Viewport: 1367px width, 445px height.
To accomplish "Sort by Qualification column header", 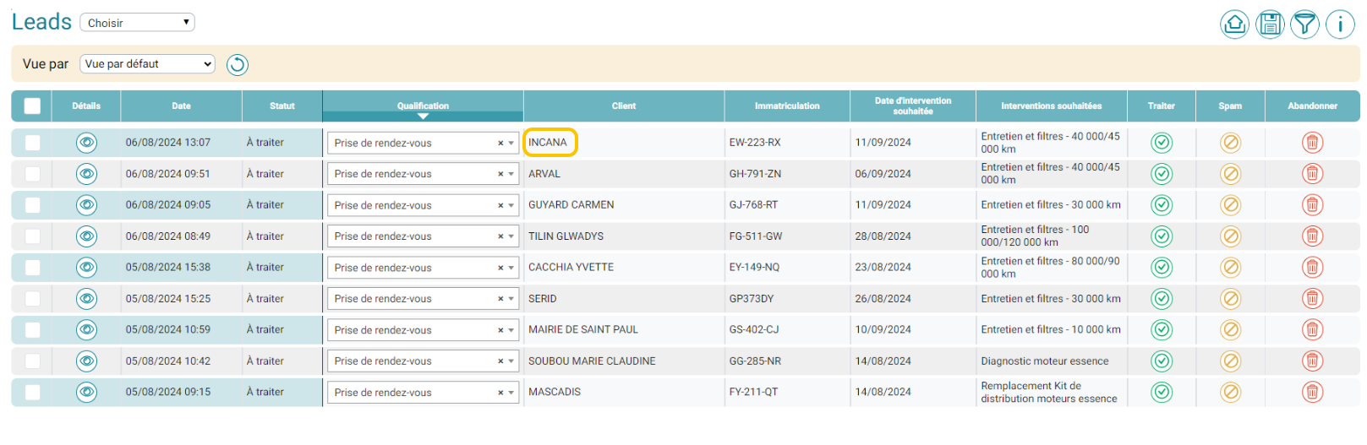I will 423,106.
